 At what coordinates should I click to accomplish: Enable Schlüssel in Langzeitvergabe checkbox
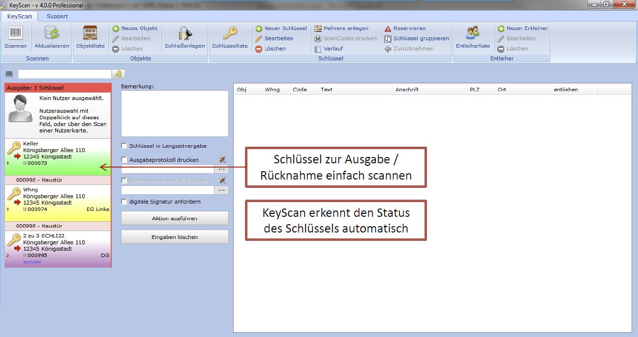click(124, 146)
